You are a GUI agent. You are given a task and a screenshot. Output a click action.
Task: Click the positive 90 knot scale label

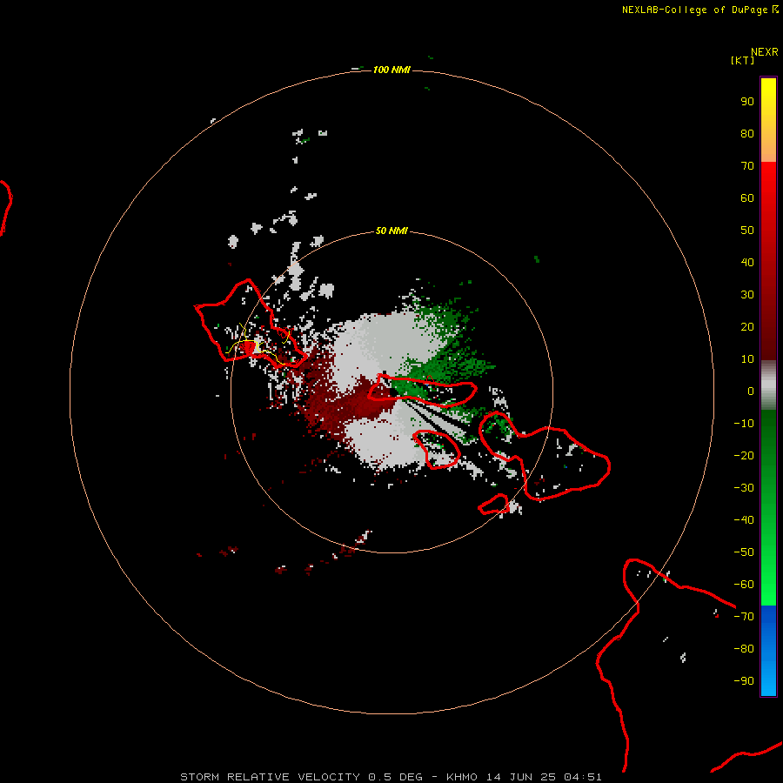click(x=747, y=102)
